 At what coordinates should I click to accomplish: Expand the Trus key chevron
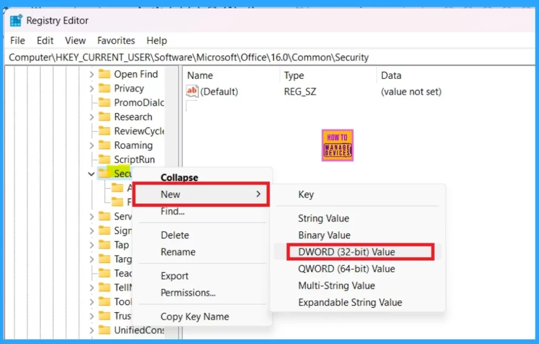tap(92, 316)
